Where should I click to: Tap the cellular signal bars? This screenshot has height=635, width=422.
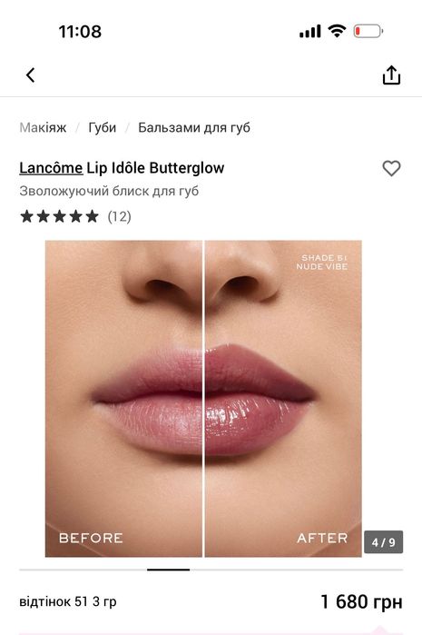click(310, 31)
